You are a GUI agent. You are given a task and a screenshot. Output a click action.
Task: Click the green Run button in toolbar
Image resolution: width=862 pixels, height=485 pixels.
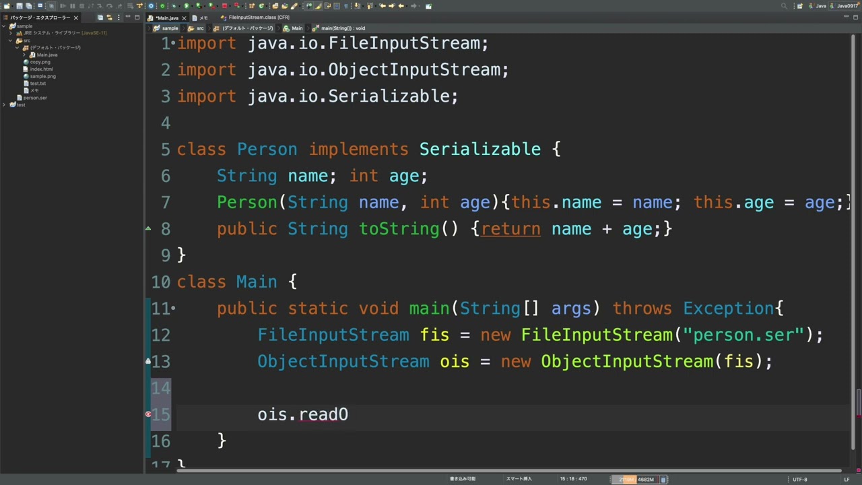[x=187, y=6]
